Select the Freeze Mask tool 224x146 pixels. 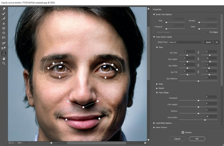[x=4, y=43]
